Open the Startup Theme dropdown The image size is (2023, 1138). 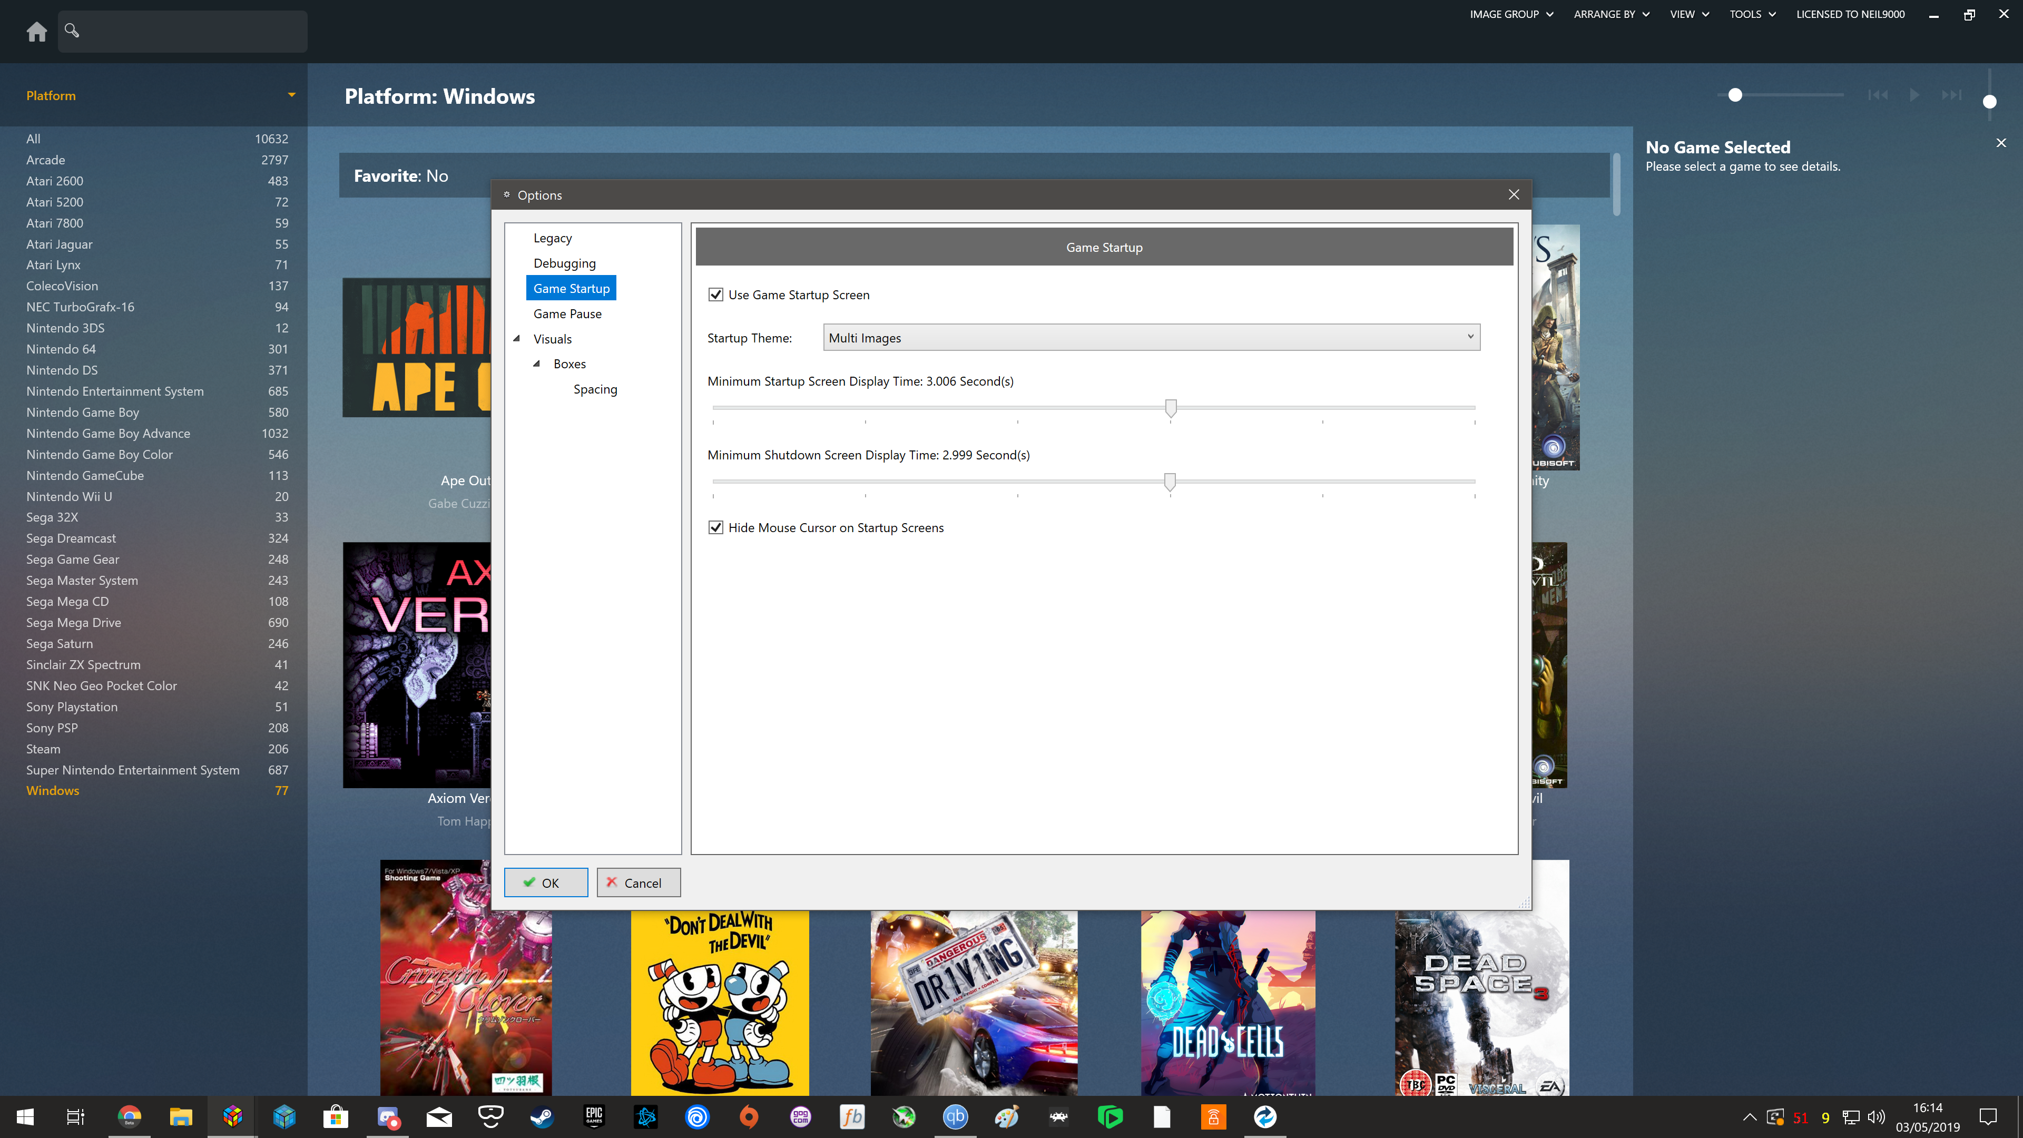point(1151,338)
